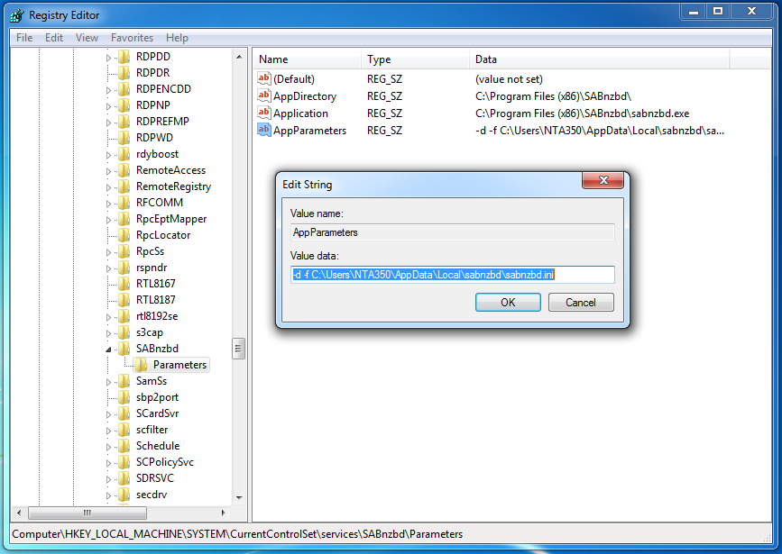Click the SDRSVC folder icon

[124, 478]
